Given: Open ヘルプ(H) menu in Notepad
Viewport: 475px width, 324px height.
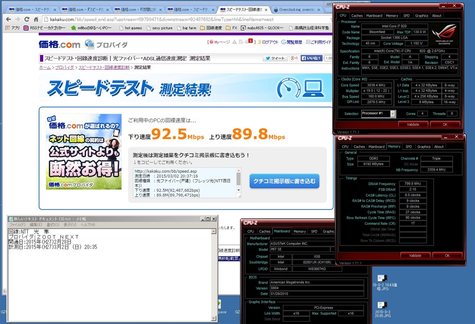Looking at the screenshot, I should 88,225.
